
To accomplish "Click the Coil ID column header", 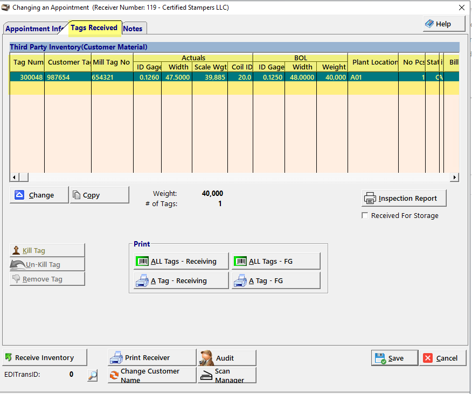I will 240,67.
